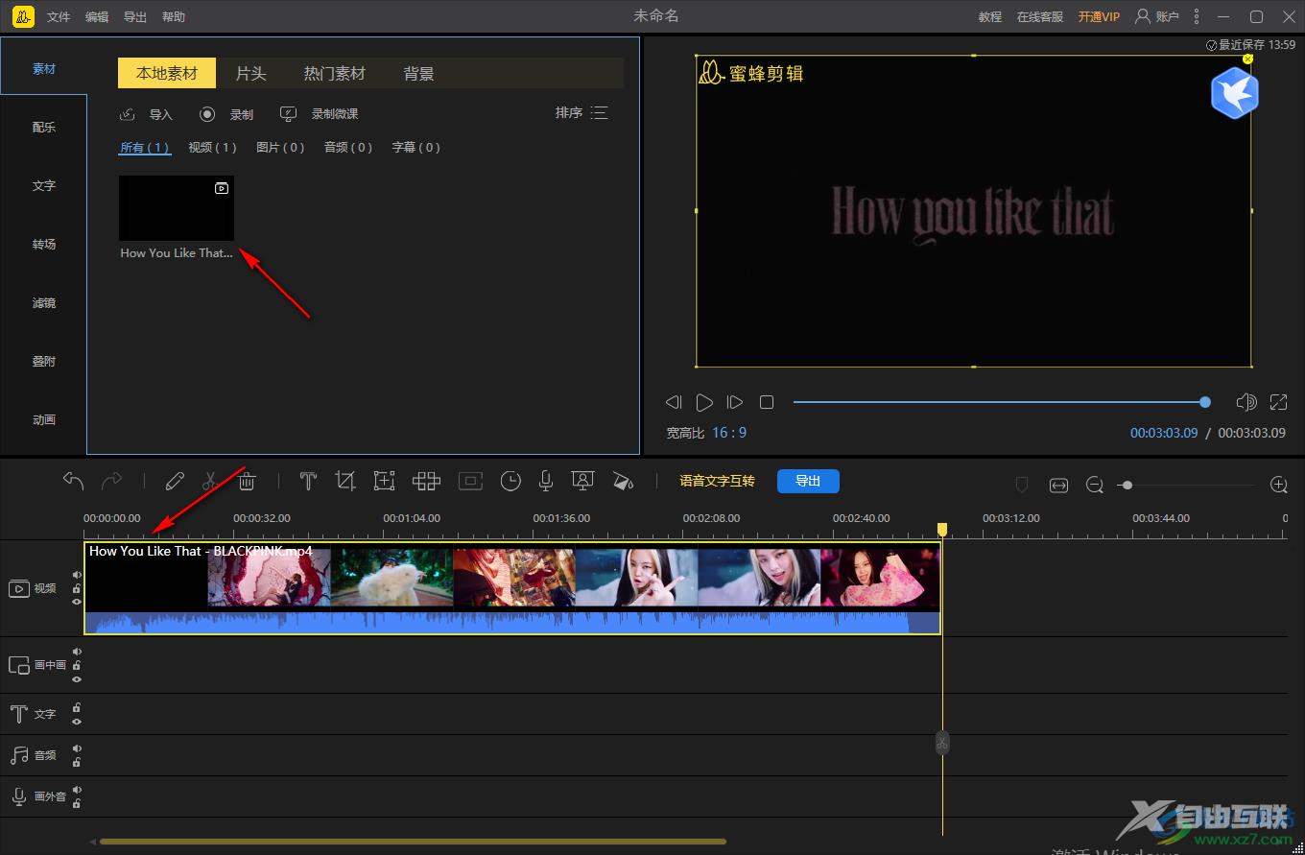Fit timeline to window width icon
The image size is (1305, 855).
pyautogui.click(x=1058, y=486)
